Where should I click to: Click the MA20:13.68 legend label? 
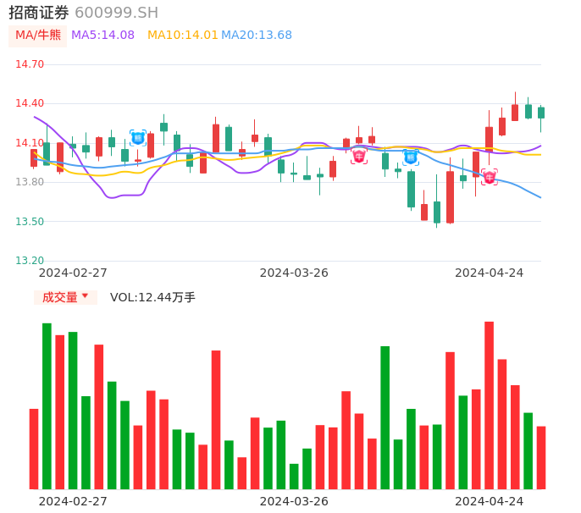257,35
